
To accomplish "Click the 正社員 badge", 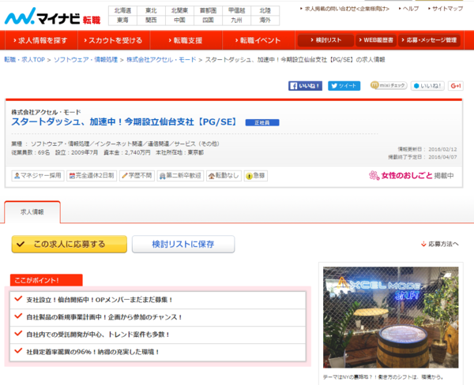I will pos(262,122).
